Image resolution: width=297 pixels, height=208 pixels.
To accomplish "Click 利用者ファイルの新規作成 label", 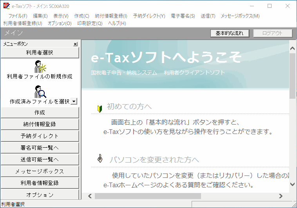I will pyautogui.click(x=40, y=76).
